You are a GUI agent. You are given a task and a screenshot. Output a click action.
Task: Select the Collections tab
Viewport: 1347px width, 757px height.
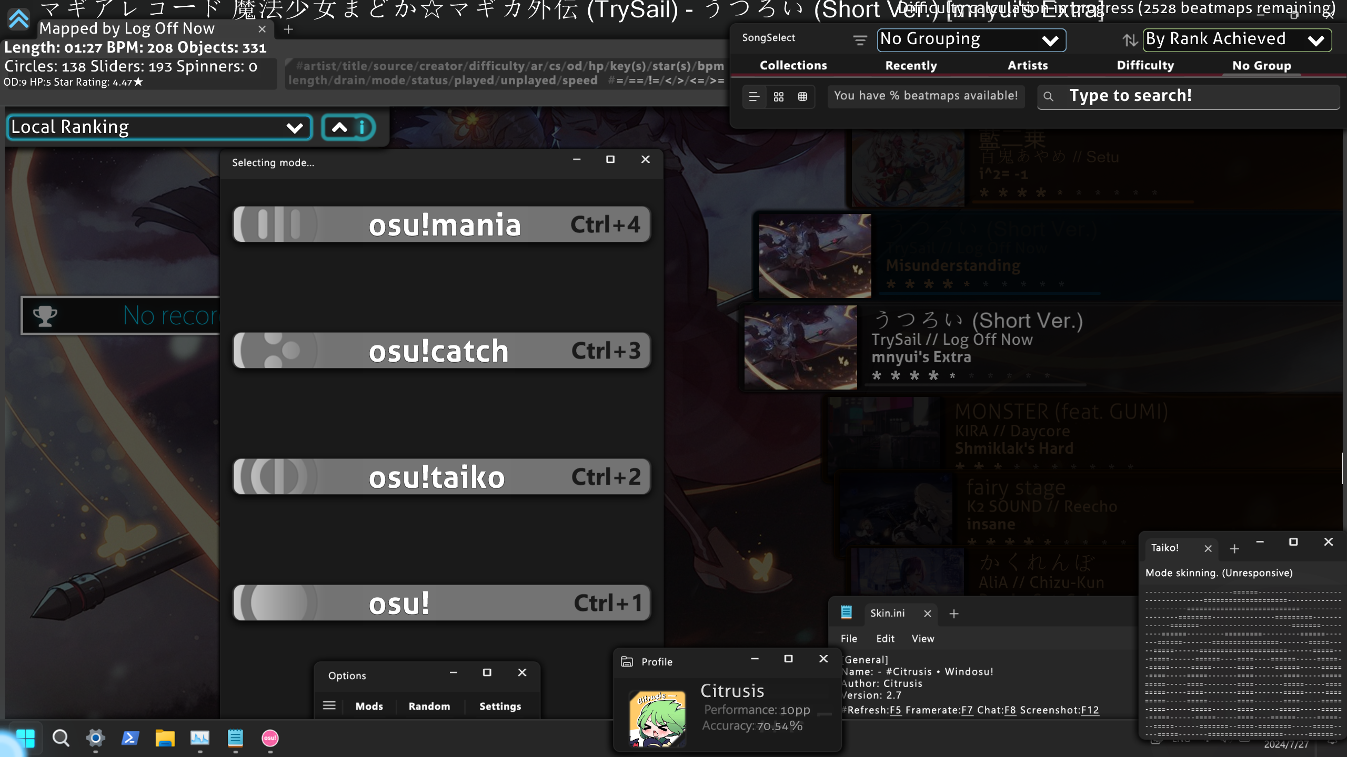(x=793, y=66)
